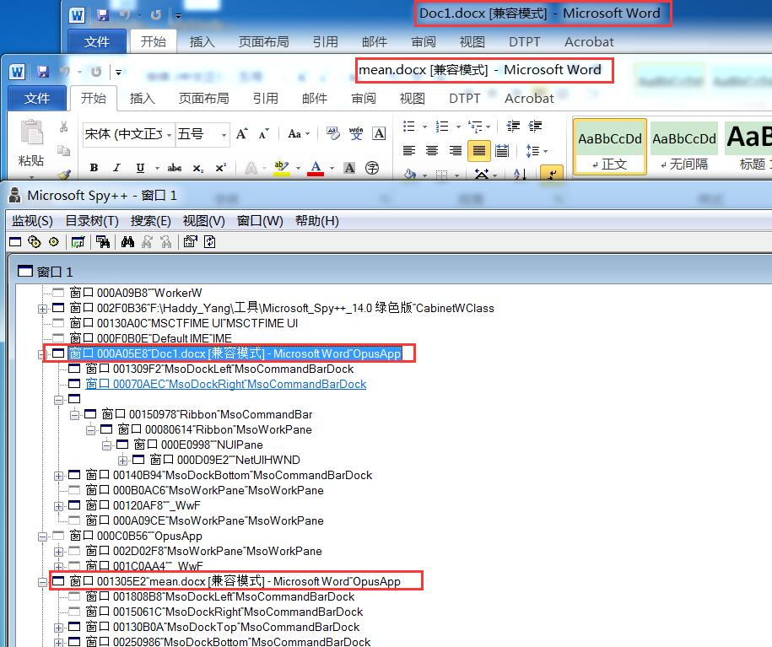Save via Doc1.docx quick access toolbar
Screen dimensions: 772x647
102,15
